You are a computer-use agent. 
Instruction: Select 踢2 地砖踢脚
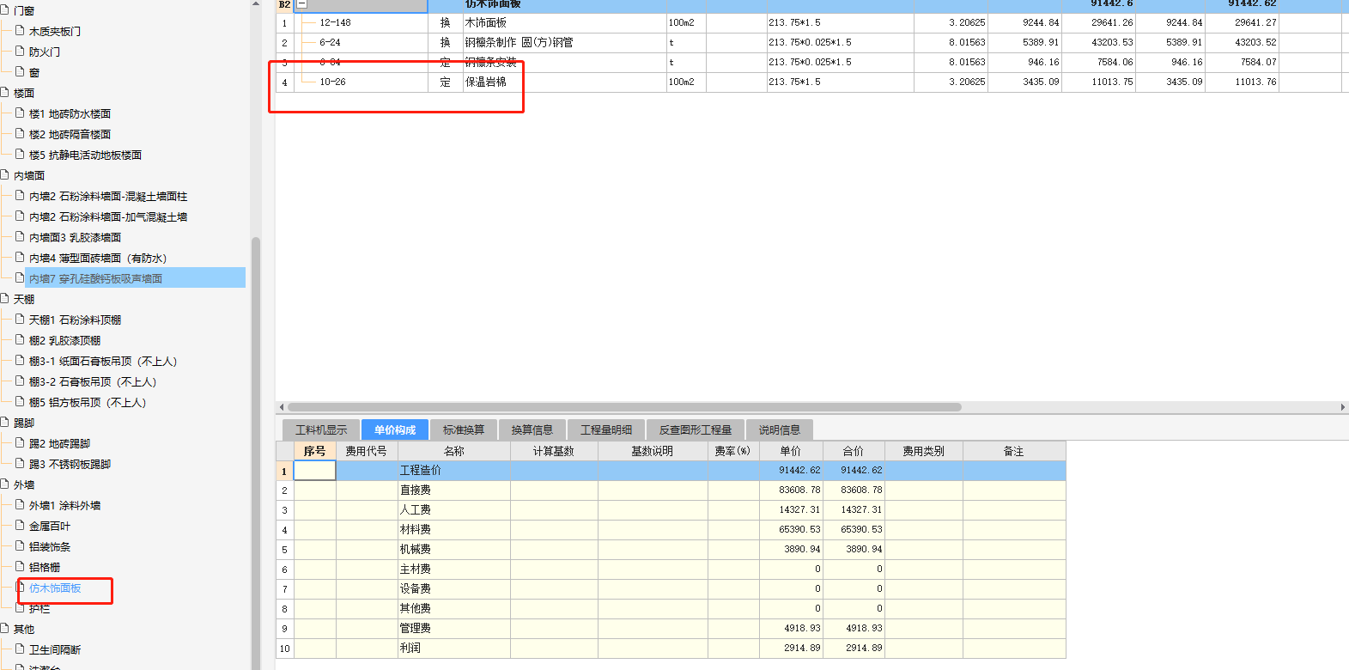pos(59,444)
